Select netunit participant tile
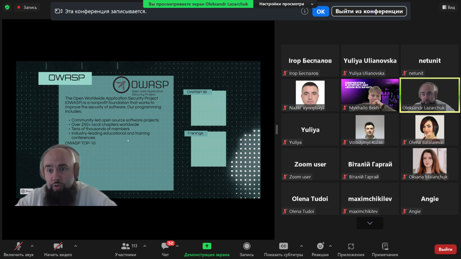461x259 pixels. click(430, 61)
